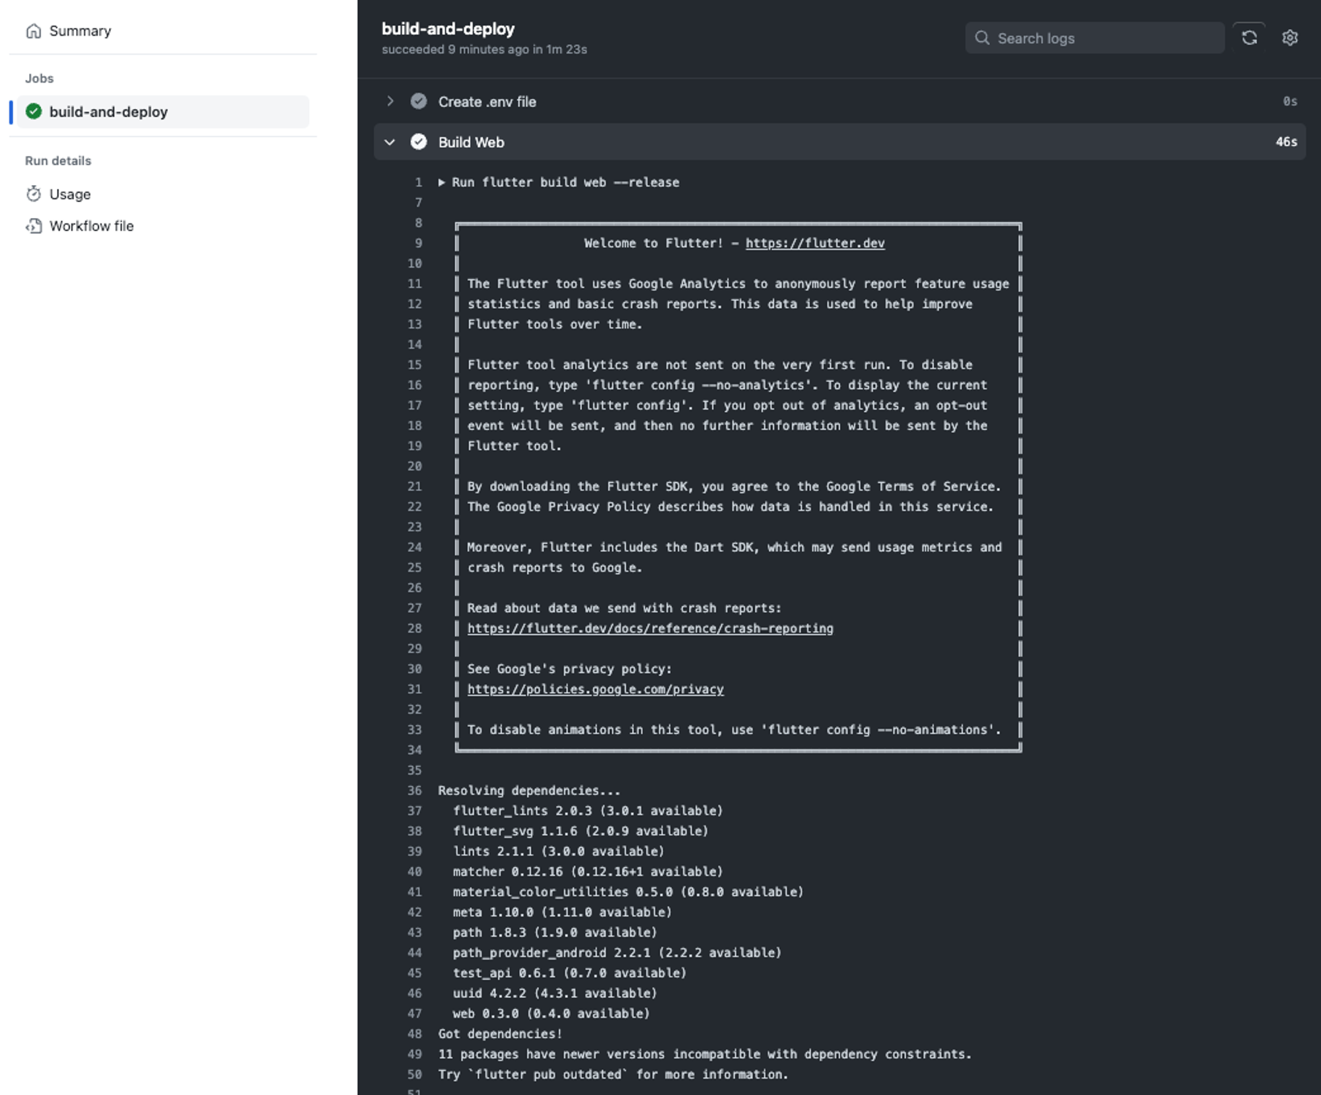Open the Summary page
Image resolution: width=1321 pixels, height=1095 pixels.
tap(80, 31)
